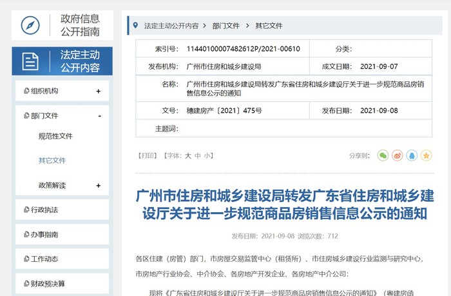The width and height of the screenshot is (451, 296).
Task: Open the 法定主动公开内容 section
Action: (62, 61)
